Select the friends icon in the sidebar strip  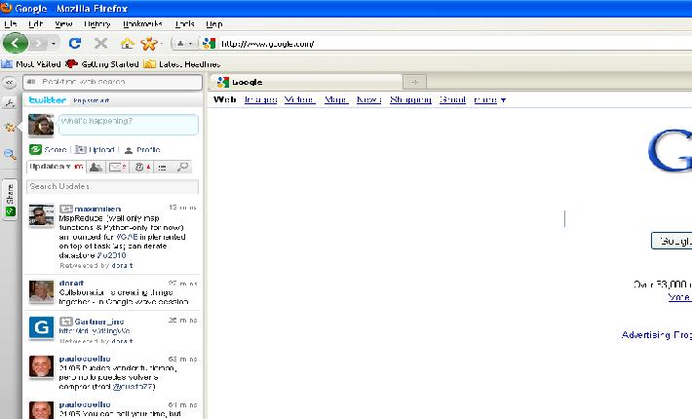click(10, 128)
